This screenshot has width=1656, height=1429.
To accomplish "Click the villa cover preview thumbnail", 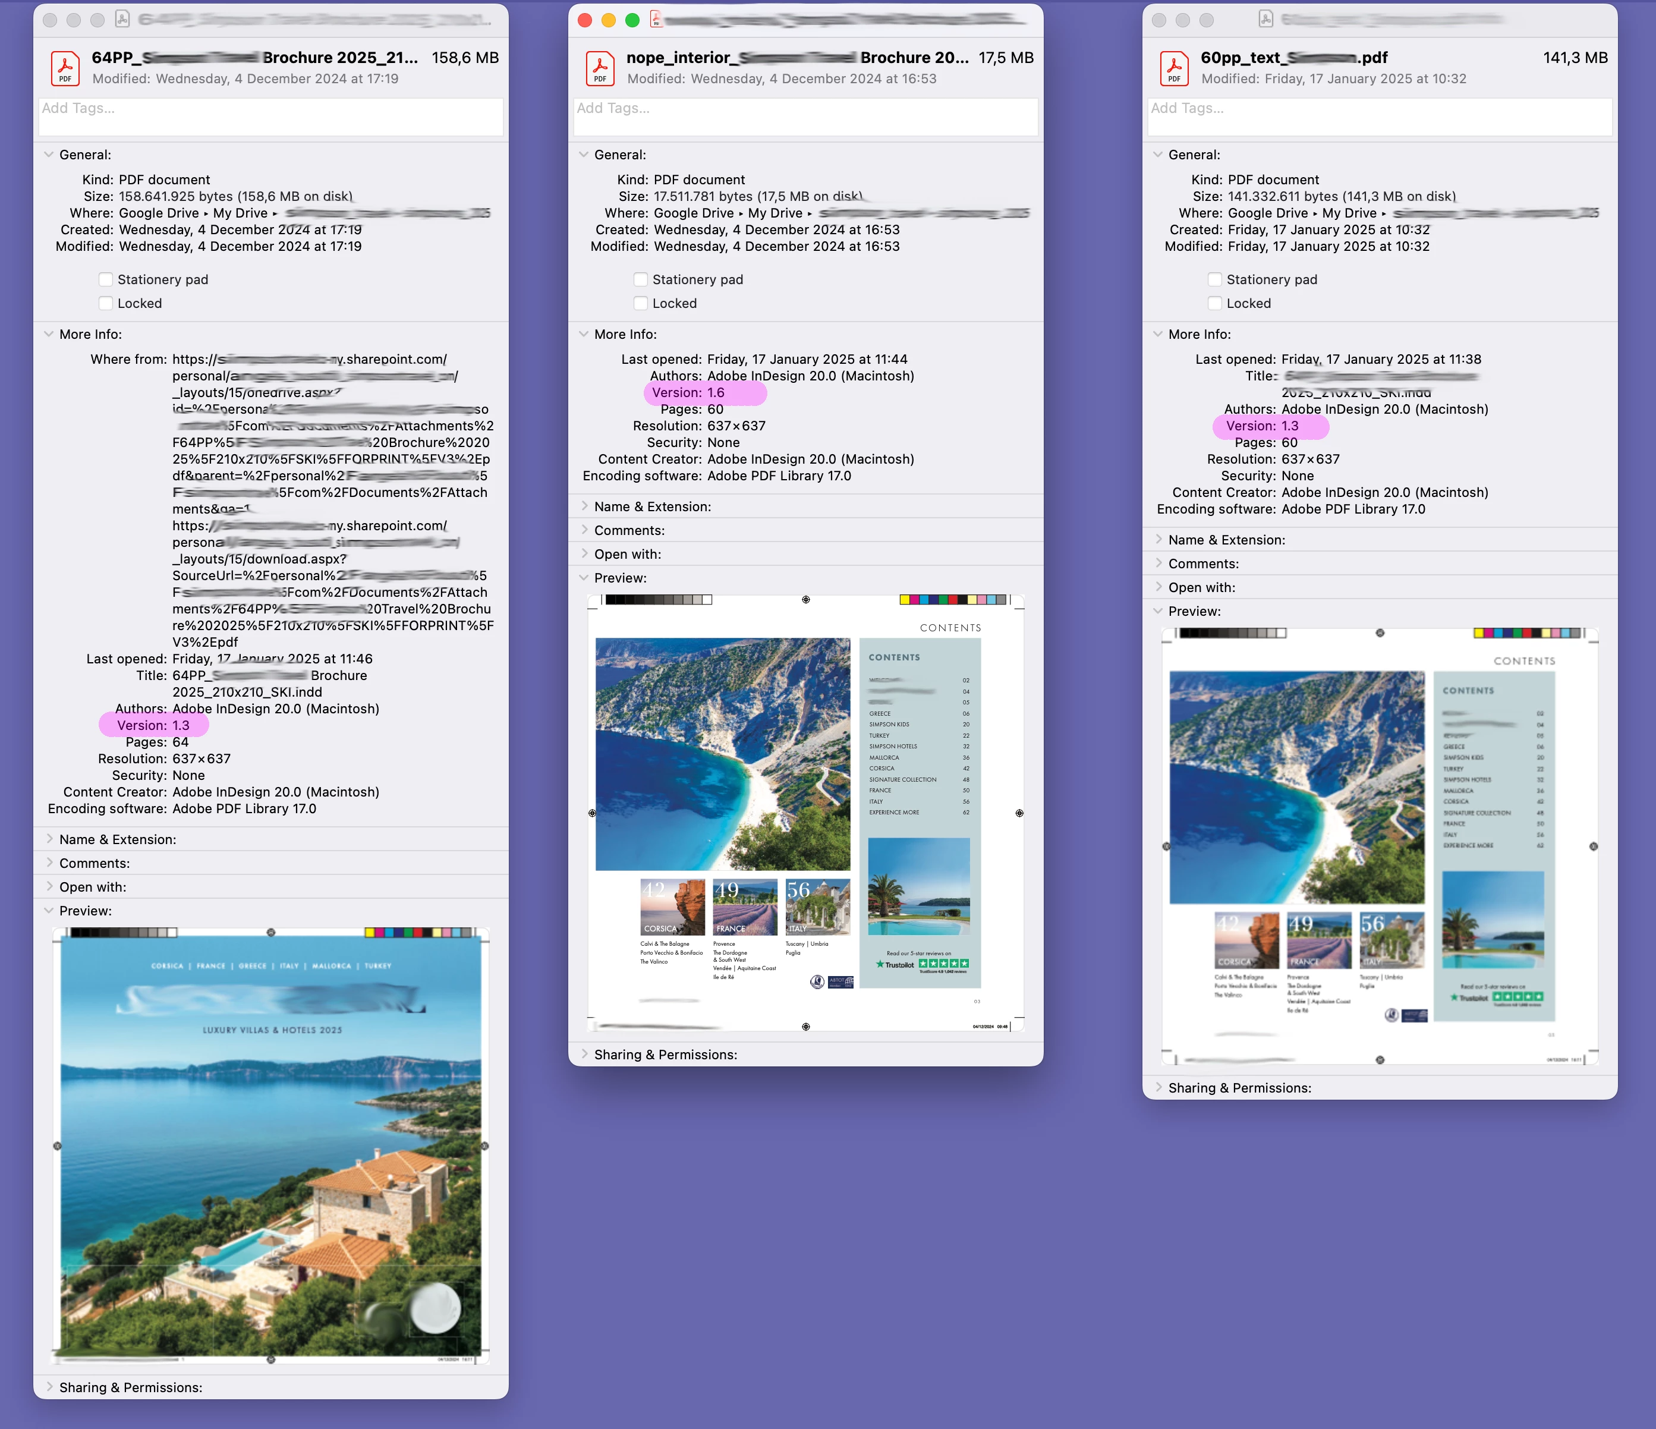I will tap(271, 1146).
